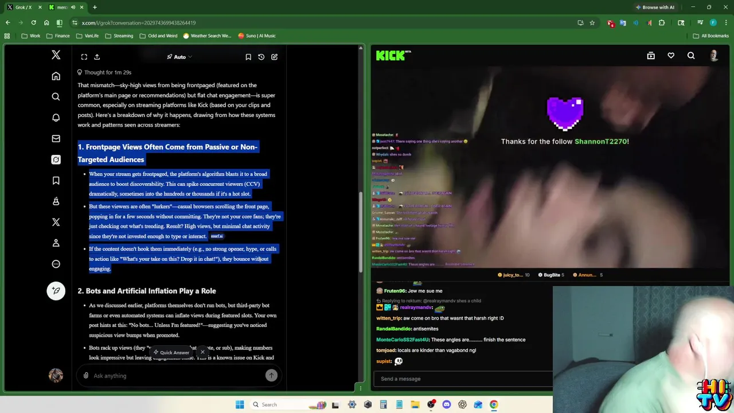
Task: Open browser home page button
Action: coord(46,22)
